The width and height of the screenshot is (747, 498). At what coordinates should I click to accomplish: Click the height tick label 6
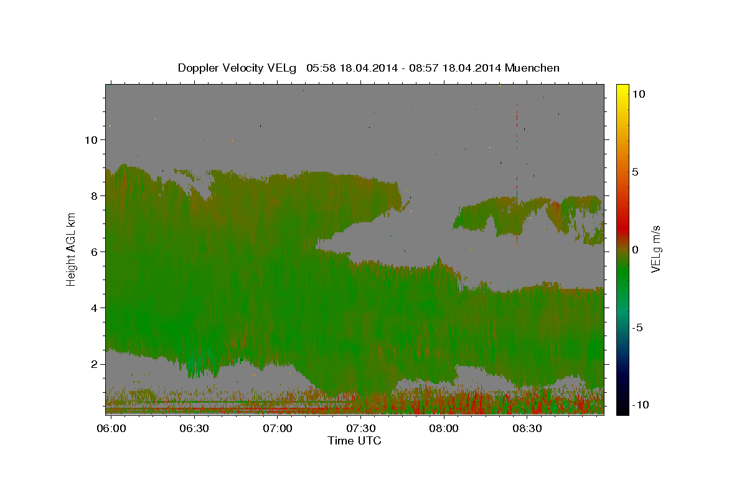tap(93, 252)
